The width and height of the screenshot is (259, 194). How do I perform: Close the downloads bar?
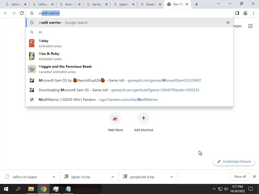(x=254, y=177)
